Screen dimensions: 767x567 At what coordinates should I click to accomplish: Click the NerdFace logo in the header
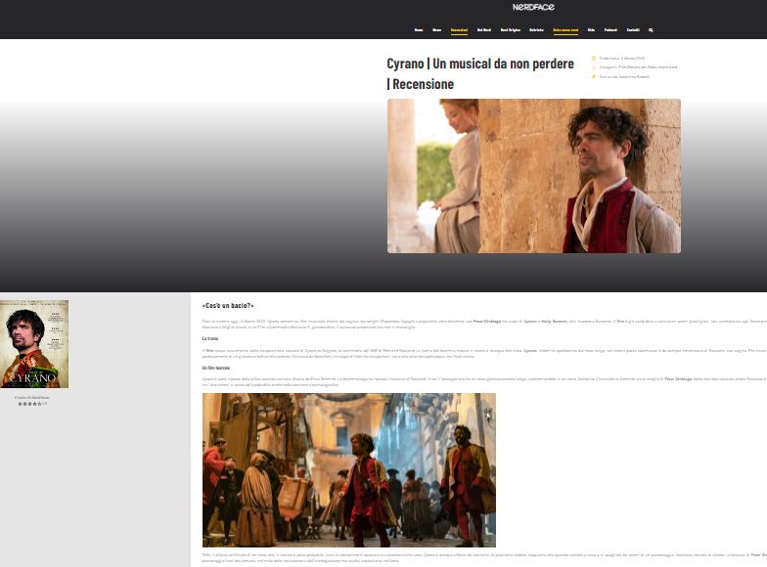tap(533, 7)
